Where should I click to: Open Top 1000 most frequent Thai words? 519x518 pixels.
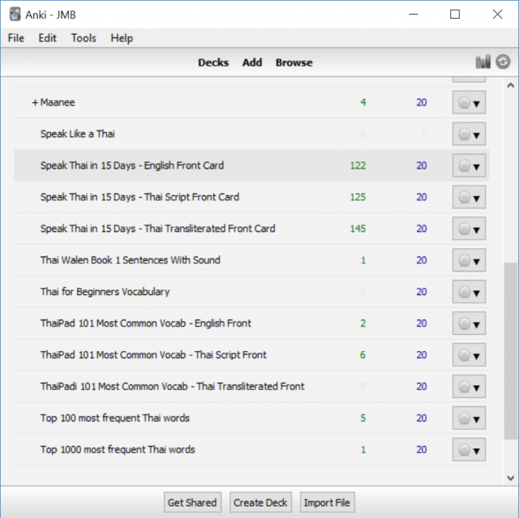(118, 450)
